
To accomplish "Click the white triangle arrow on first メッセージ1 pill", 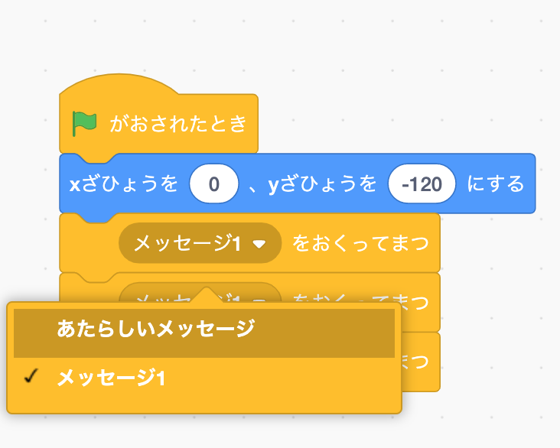I will click(259, 244).
